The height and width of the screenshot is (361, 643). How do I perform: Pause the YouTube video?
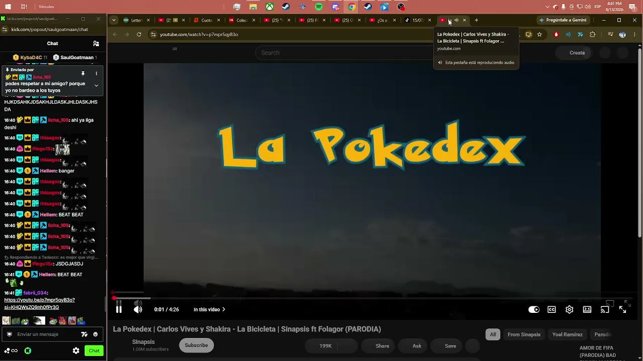click(x=119, y=309)
